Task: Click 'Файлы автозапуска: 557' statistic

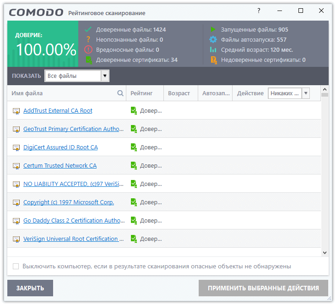Action: (x=254, y=40)
